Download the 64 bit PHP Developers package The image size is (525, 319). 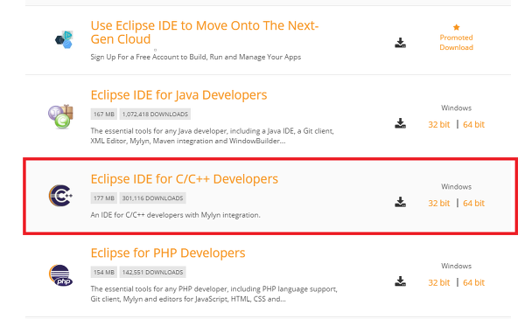point(473,282)
